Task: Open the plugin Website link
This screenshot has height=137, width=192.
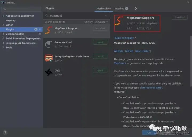Action: [x=118, y=51]
